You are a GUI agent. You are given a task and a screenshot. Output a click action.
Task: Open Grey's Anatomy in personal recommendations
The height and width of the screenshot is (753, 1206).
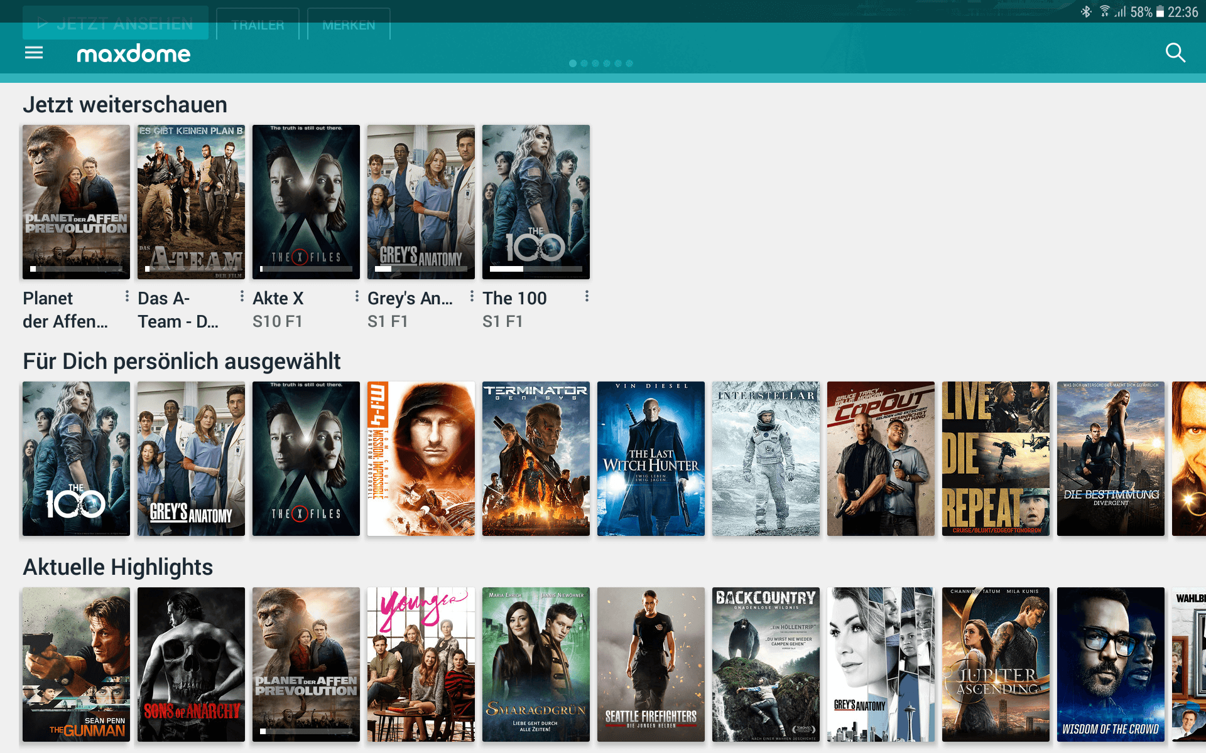(x=191, y=459)
